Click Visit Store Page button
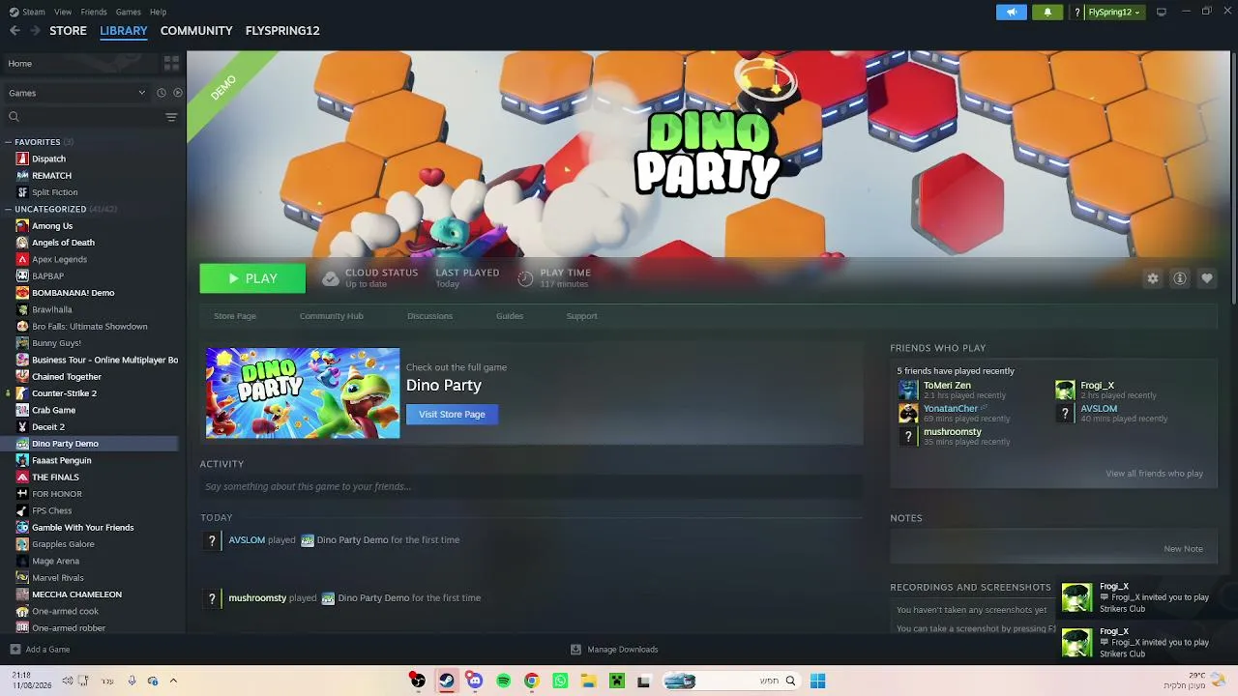The height and width of the screenshot is (696, 1238). click(x=452, y=415)
